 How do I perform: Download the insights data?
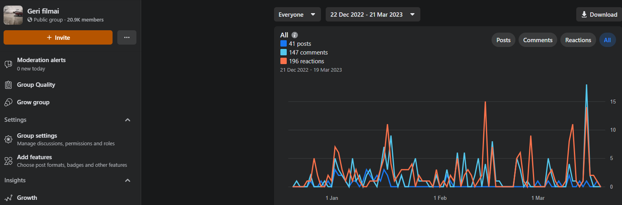pyautogui.click(x=599, y=15)
